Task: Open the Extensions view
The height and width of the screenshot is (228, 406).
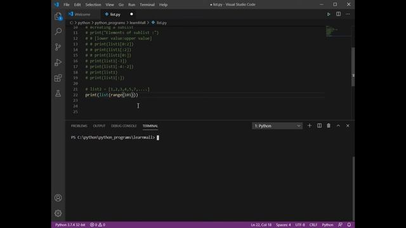Action: click(x=58, y=78)
